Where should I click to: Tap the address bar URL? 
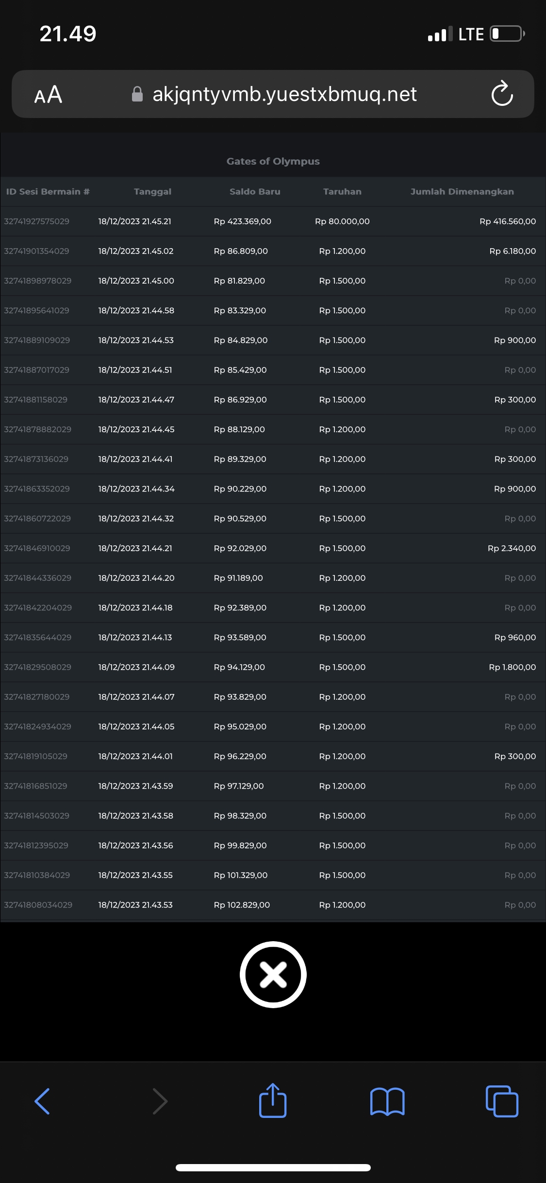[x=284, y=94]
